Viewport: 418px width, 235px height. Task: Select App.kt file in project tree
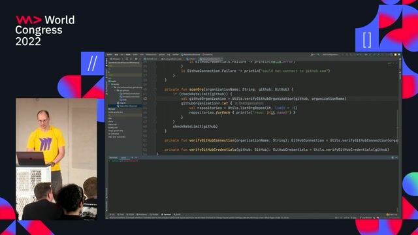click(121, 103)
